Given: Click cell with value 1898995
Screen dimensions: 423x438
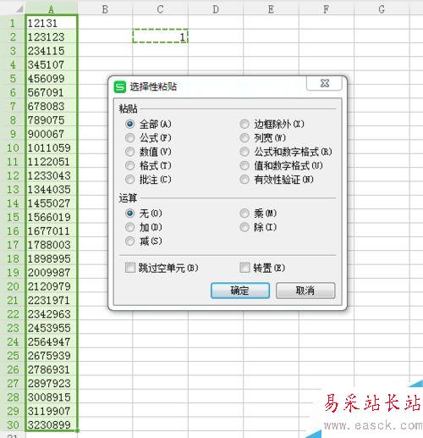Looking at the screenshot, I should pos(52,258).
